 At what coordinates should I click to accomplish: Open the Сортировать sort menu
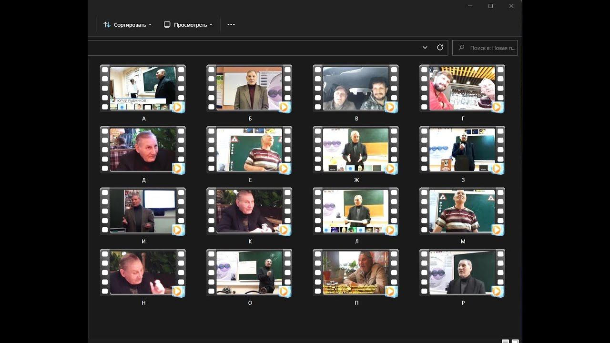127,25
